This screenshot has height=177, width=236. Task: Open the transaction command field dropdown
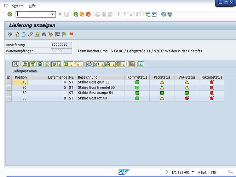pos(53,14)
